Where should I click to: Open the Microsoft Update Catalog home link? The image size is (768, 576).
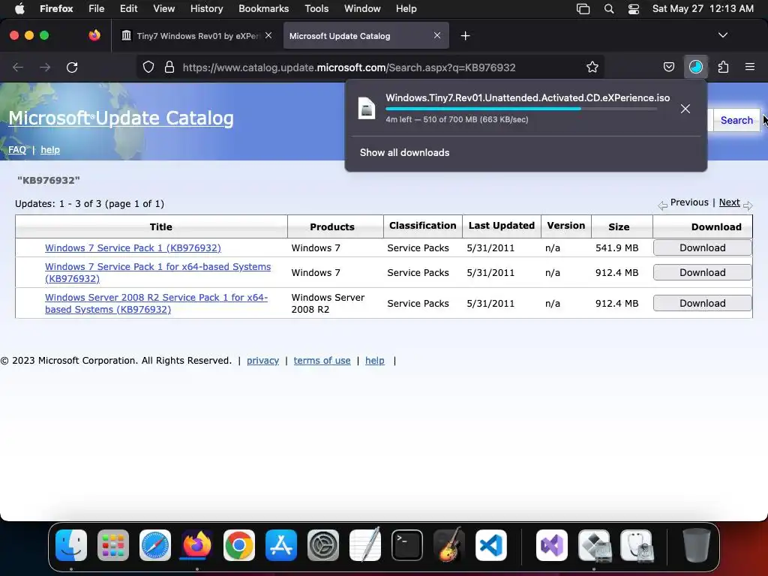(121, 118)
